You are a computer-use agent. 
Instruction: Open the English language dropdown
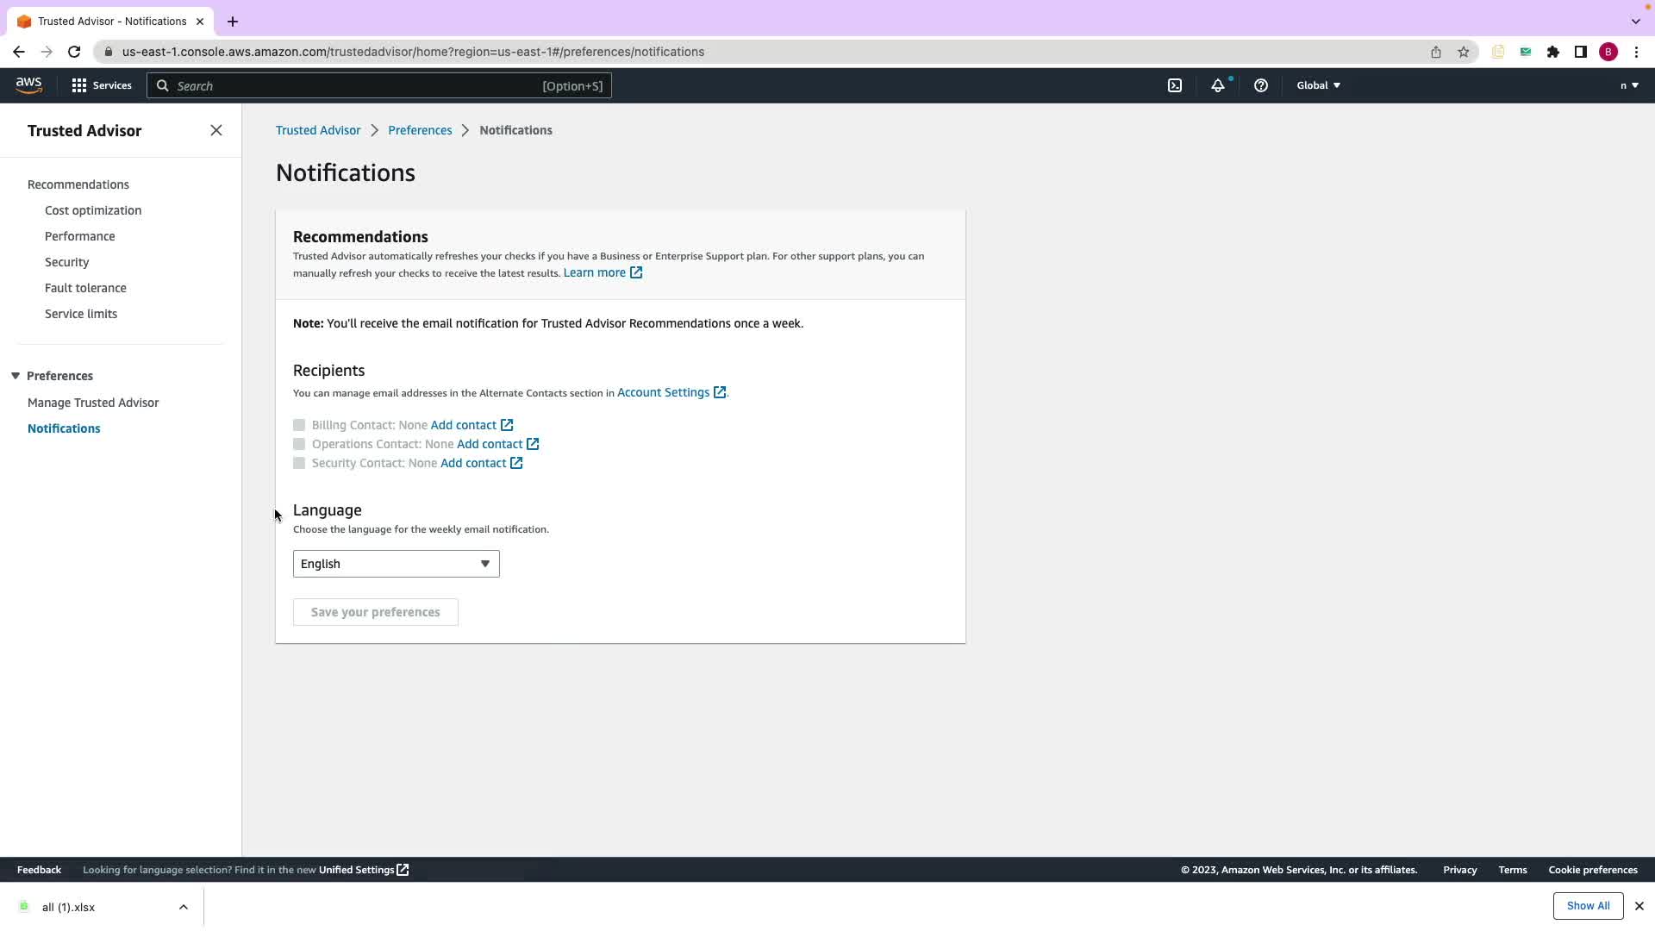[396, 564]
